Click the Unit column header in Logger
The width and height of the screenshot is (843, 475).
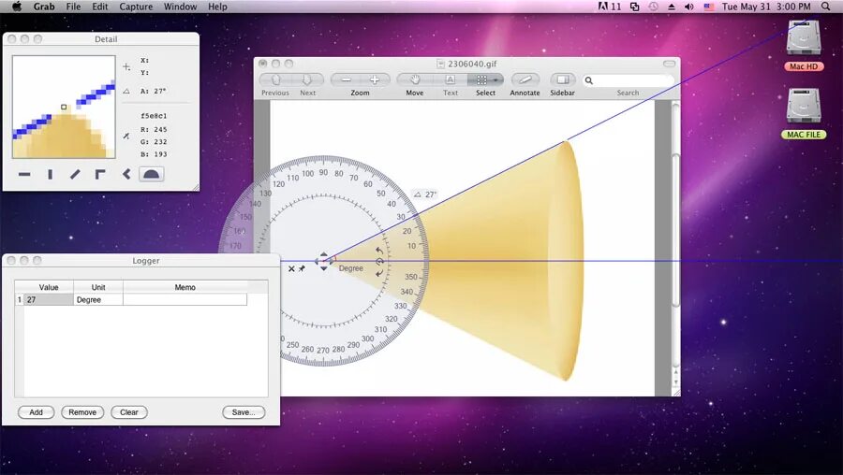click(98, 287)
